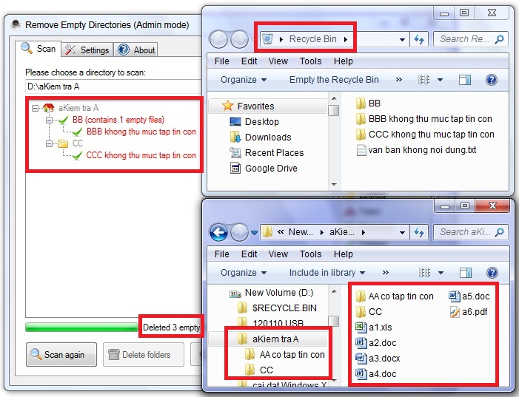This screenshot has width=519, height=397.
Task: Select CCC khong thu muc tap tin con in Recycle Bin
Action: [x=425, y=135]
